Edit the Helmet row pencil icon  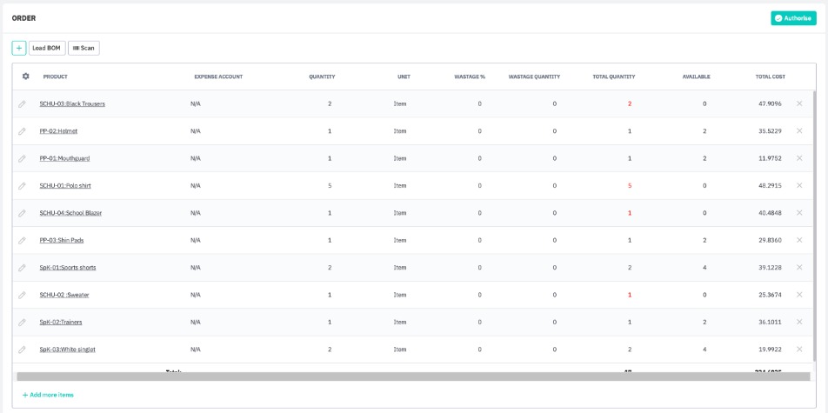tap(23, 131)
